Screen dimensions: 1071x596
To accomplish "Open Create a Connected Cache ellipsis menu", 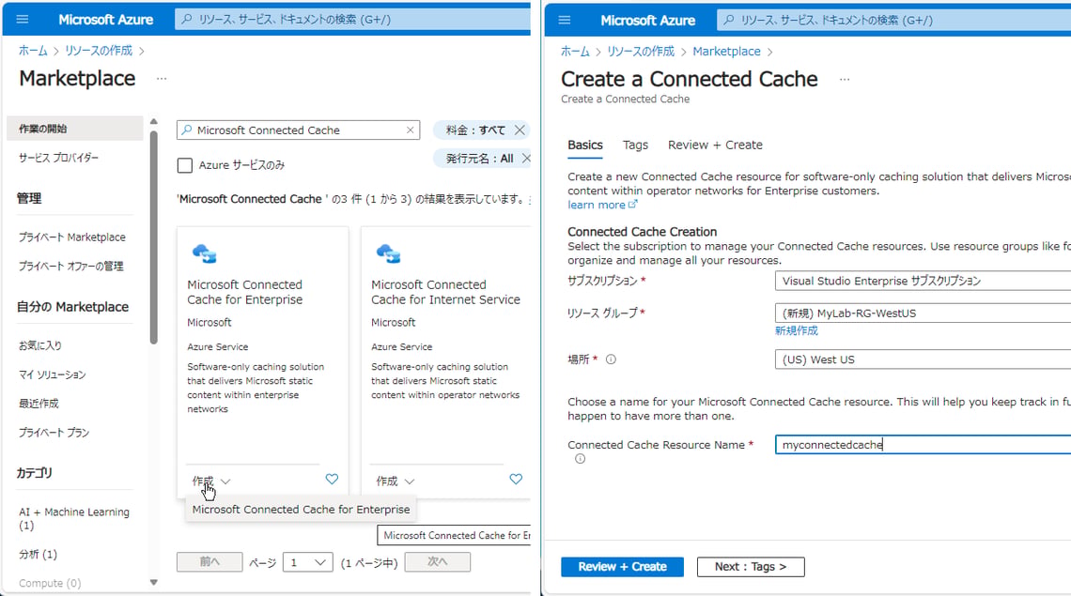I will click(x=845, y=79).
